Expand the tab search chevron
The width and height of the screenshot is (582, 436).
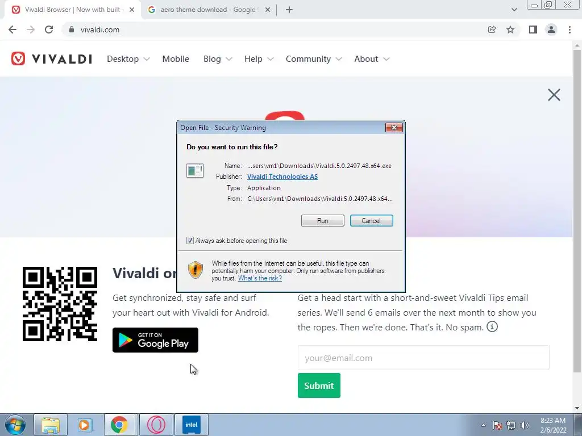[514, 10]
